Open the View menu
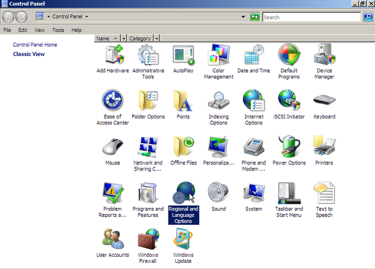Screen dimensions: 375x269 click(x=39, y=30)
